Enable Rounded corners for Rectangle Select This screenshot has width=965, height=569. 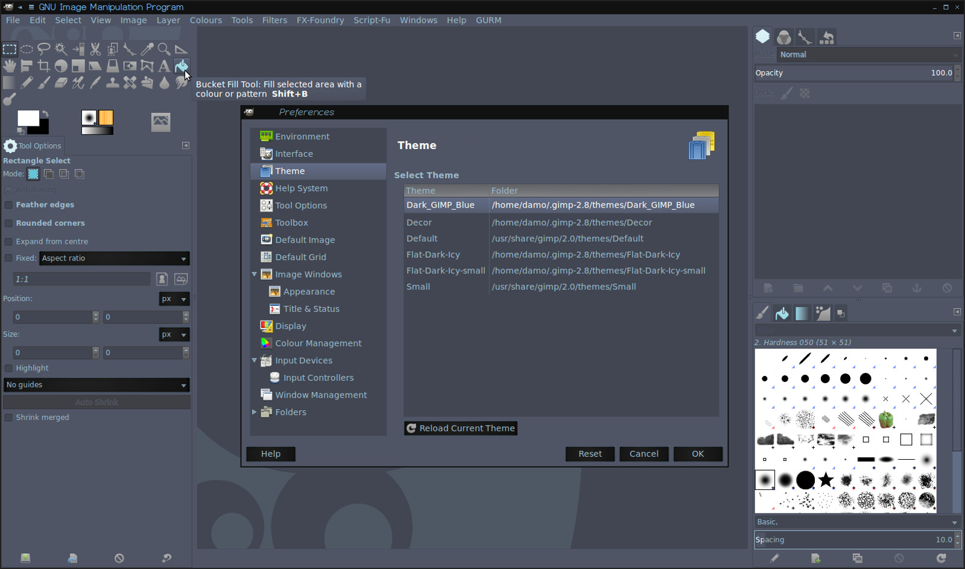[8, 223]
